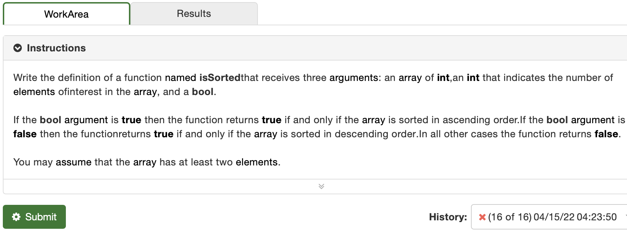The height and width of the screenshot is (233, 627).
Task: Click the empty area of the Instructions header bar
Action: 352,48
